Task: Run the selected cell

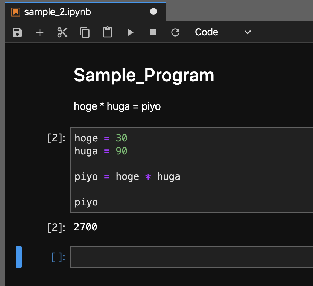Action: coord(131,32)
